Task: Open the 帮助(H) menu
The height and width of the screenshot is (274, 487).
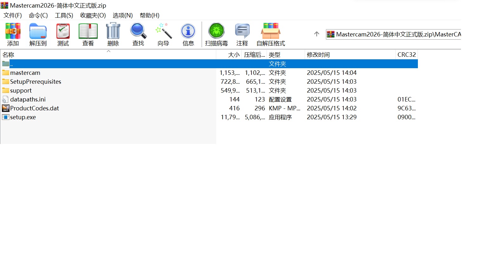Action: tap(149, 15)
